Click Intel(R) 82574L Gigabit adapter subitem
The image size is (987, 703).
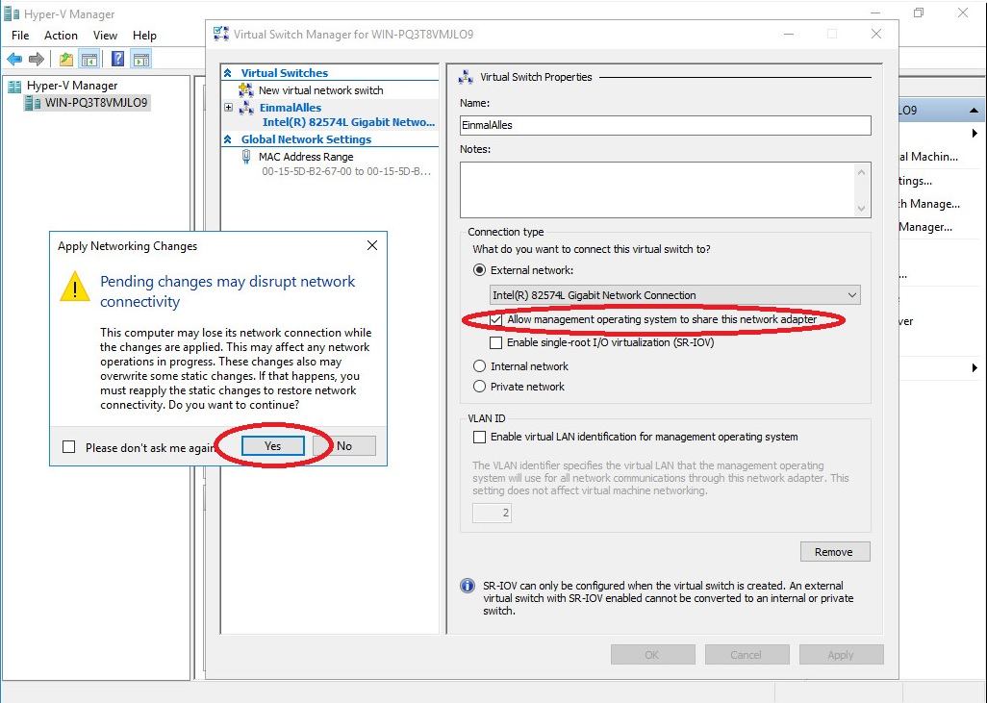[x=348, y=122]
